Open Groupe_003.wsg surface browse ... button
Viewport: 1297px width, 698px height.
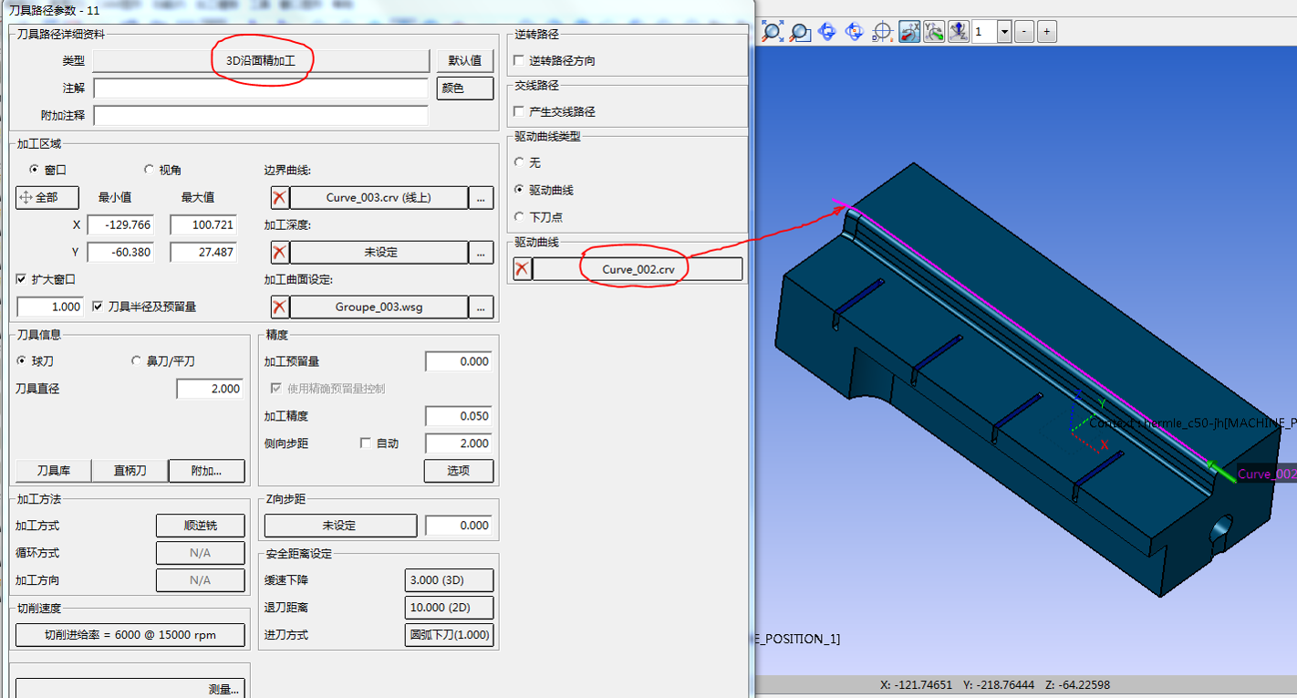click(x=481, y=307)
